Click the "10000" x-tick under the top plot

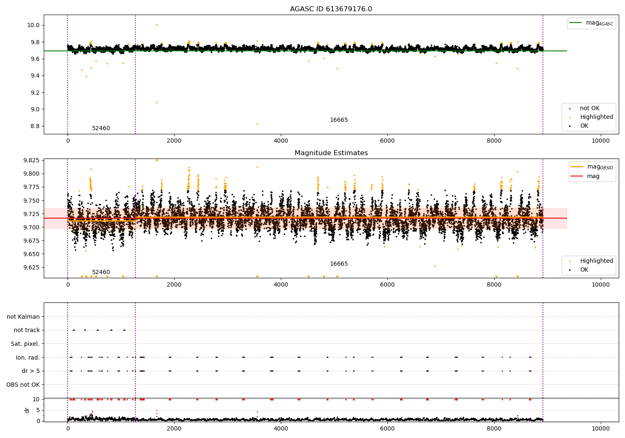coord(601,141)
